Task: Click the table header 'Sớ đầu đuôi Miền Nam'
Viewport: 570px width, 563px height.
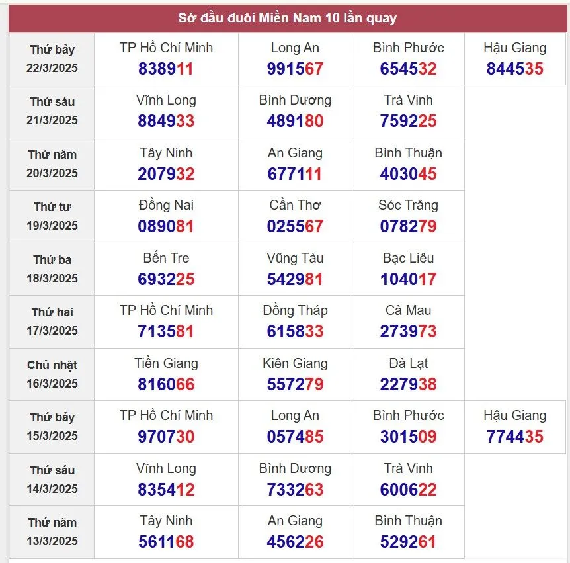Action: click(x=288, y=18)
